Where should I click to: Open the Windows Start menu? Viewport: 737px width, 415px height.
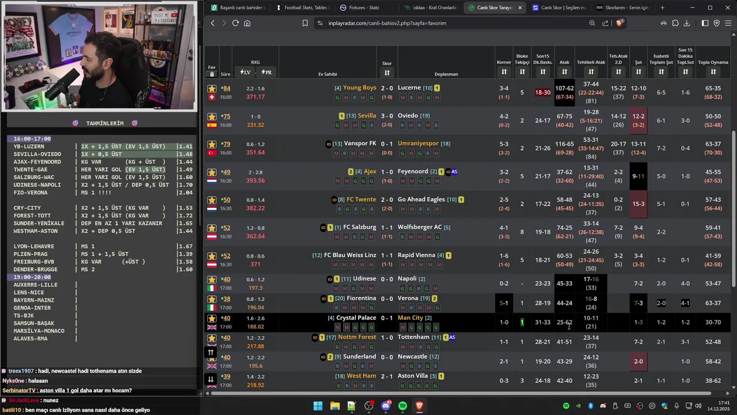[x=318, y=406]
